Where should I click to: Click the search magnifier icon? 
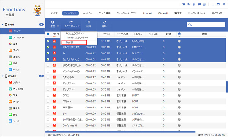pyautogui.click(x=190, y=25)
